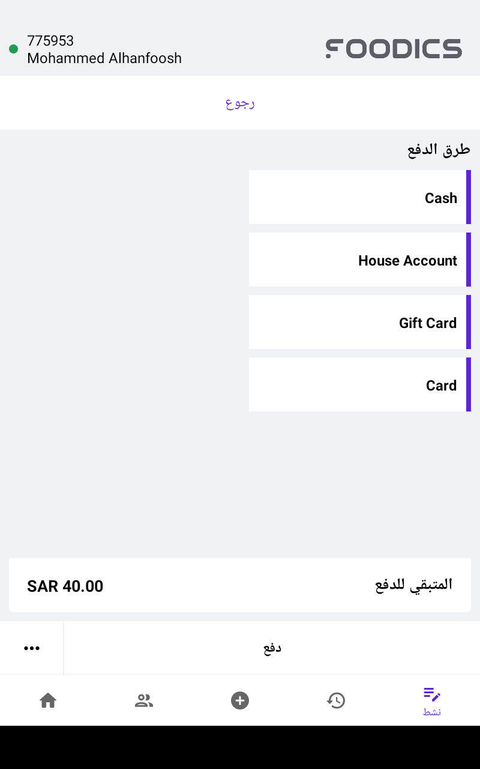Choose House Account payment method
The image size is (480, 769).
[x=359, y=260]
